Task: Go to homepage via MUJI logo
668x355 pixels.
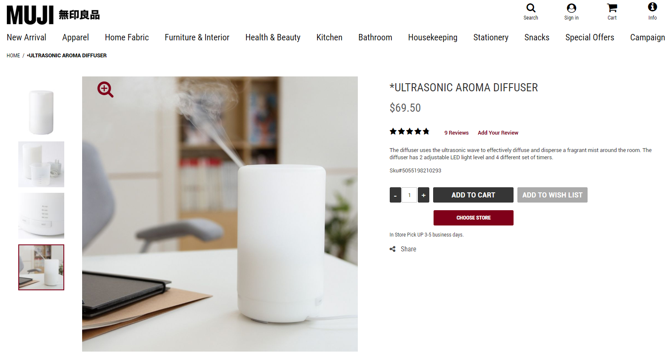Action: pos(53,15)
